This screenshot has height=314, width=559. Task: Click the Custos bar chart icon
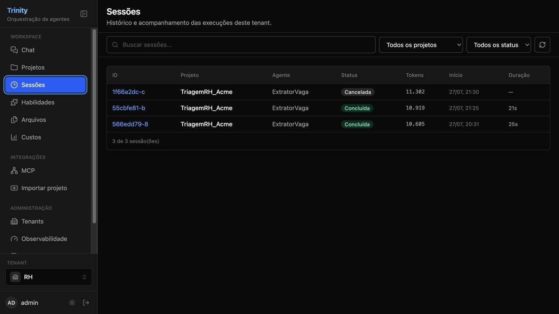pyautogui.click(x=14, y=137)
